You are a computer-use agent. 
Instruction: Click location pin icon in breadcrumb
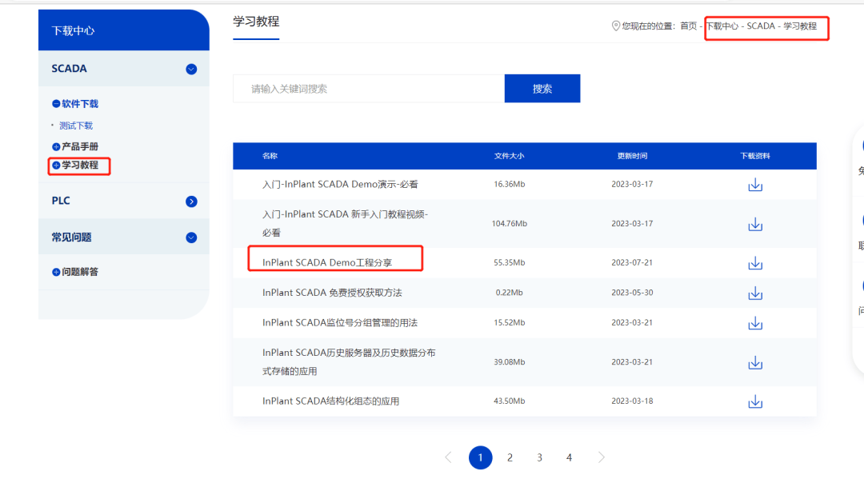pyautogui.click(x=615, y=26)
